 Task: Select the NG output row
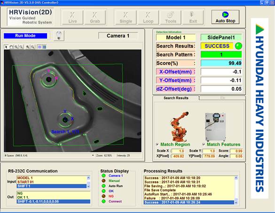54,193
